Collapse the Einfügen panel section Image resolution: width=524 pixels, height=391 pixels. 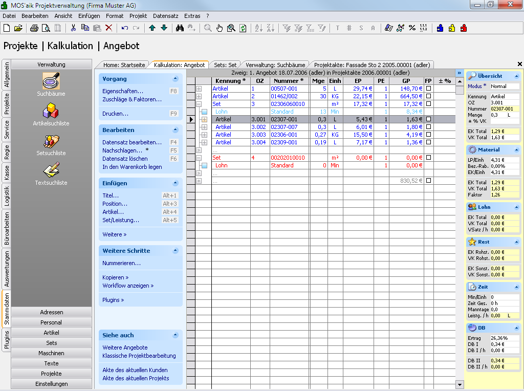tap(176, 183)
